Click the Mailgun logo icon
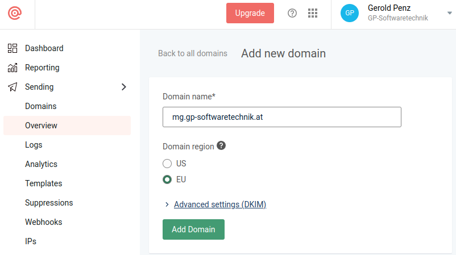 click(x=15, y=13)
